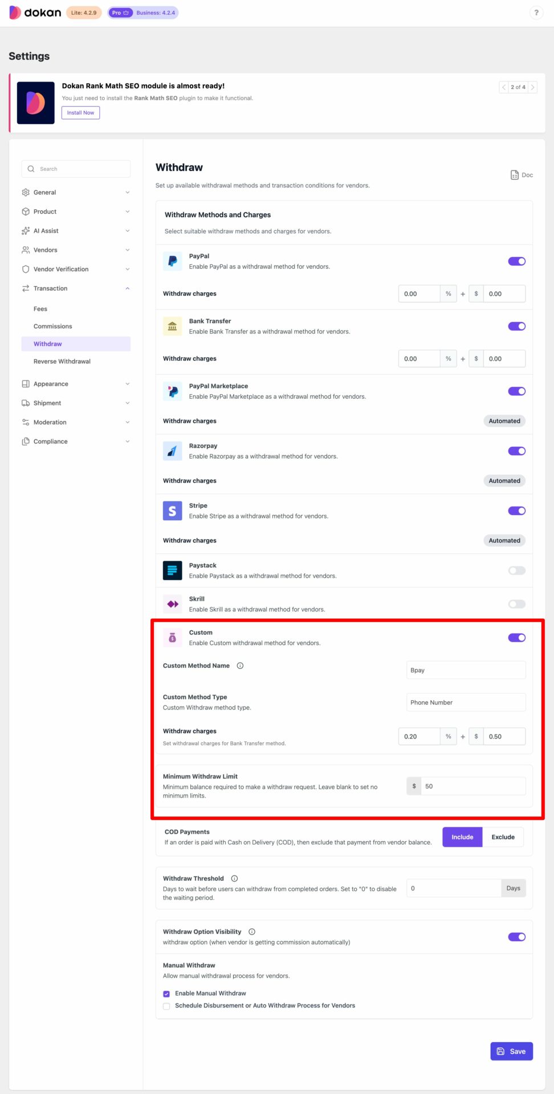Go to next notice arrow
Image resolution: width=554 pixels, height=1094 pixels.
point(532,87)
